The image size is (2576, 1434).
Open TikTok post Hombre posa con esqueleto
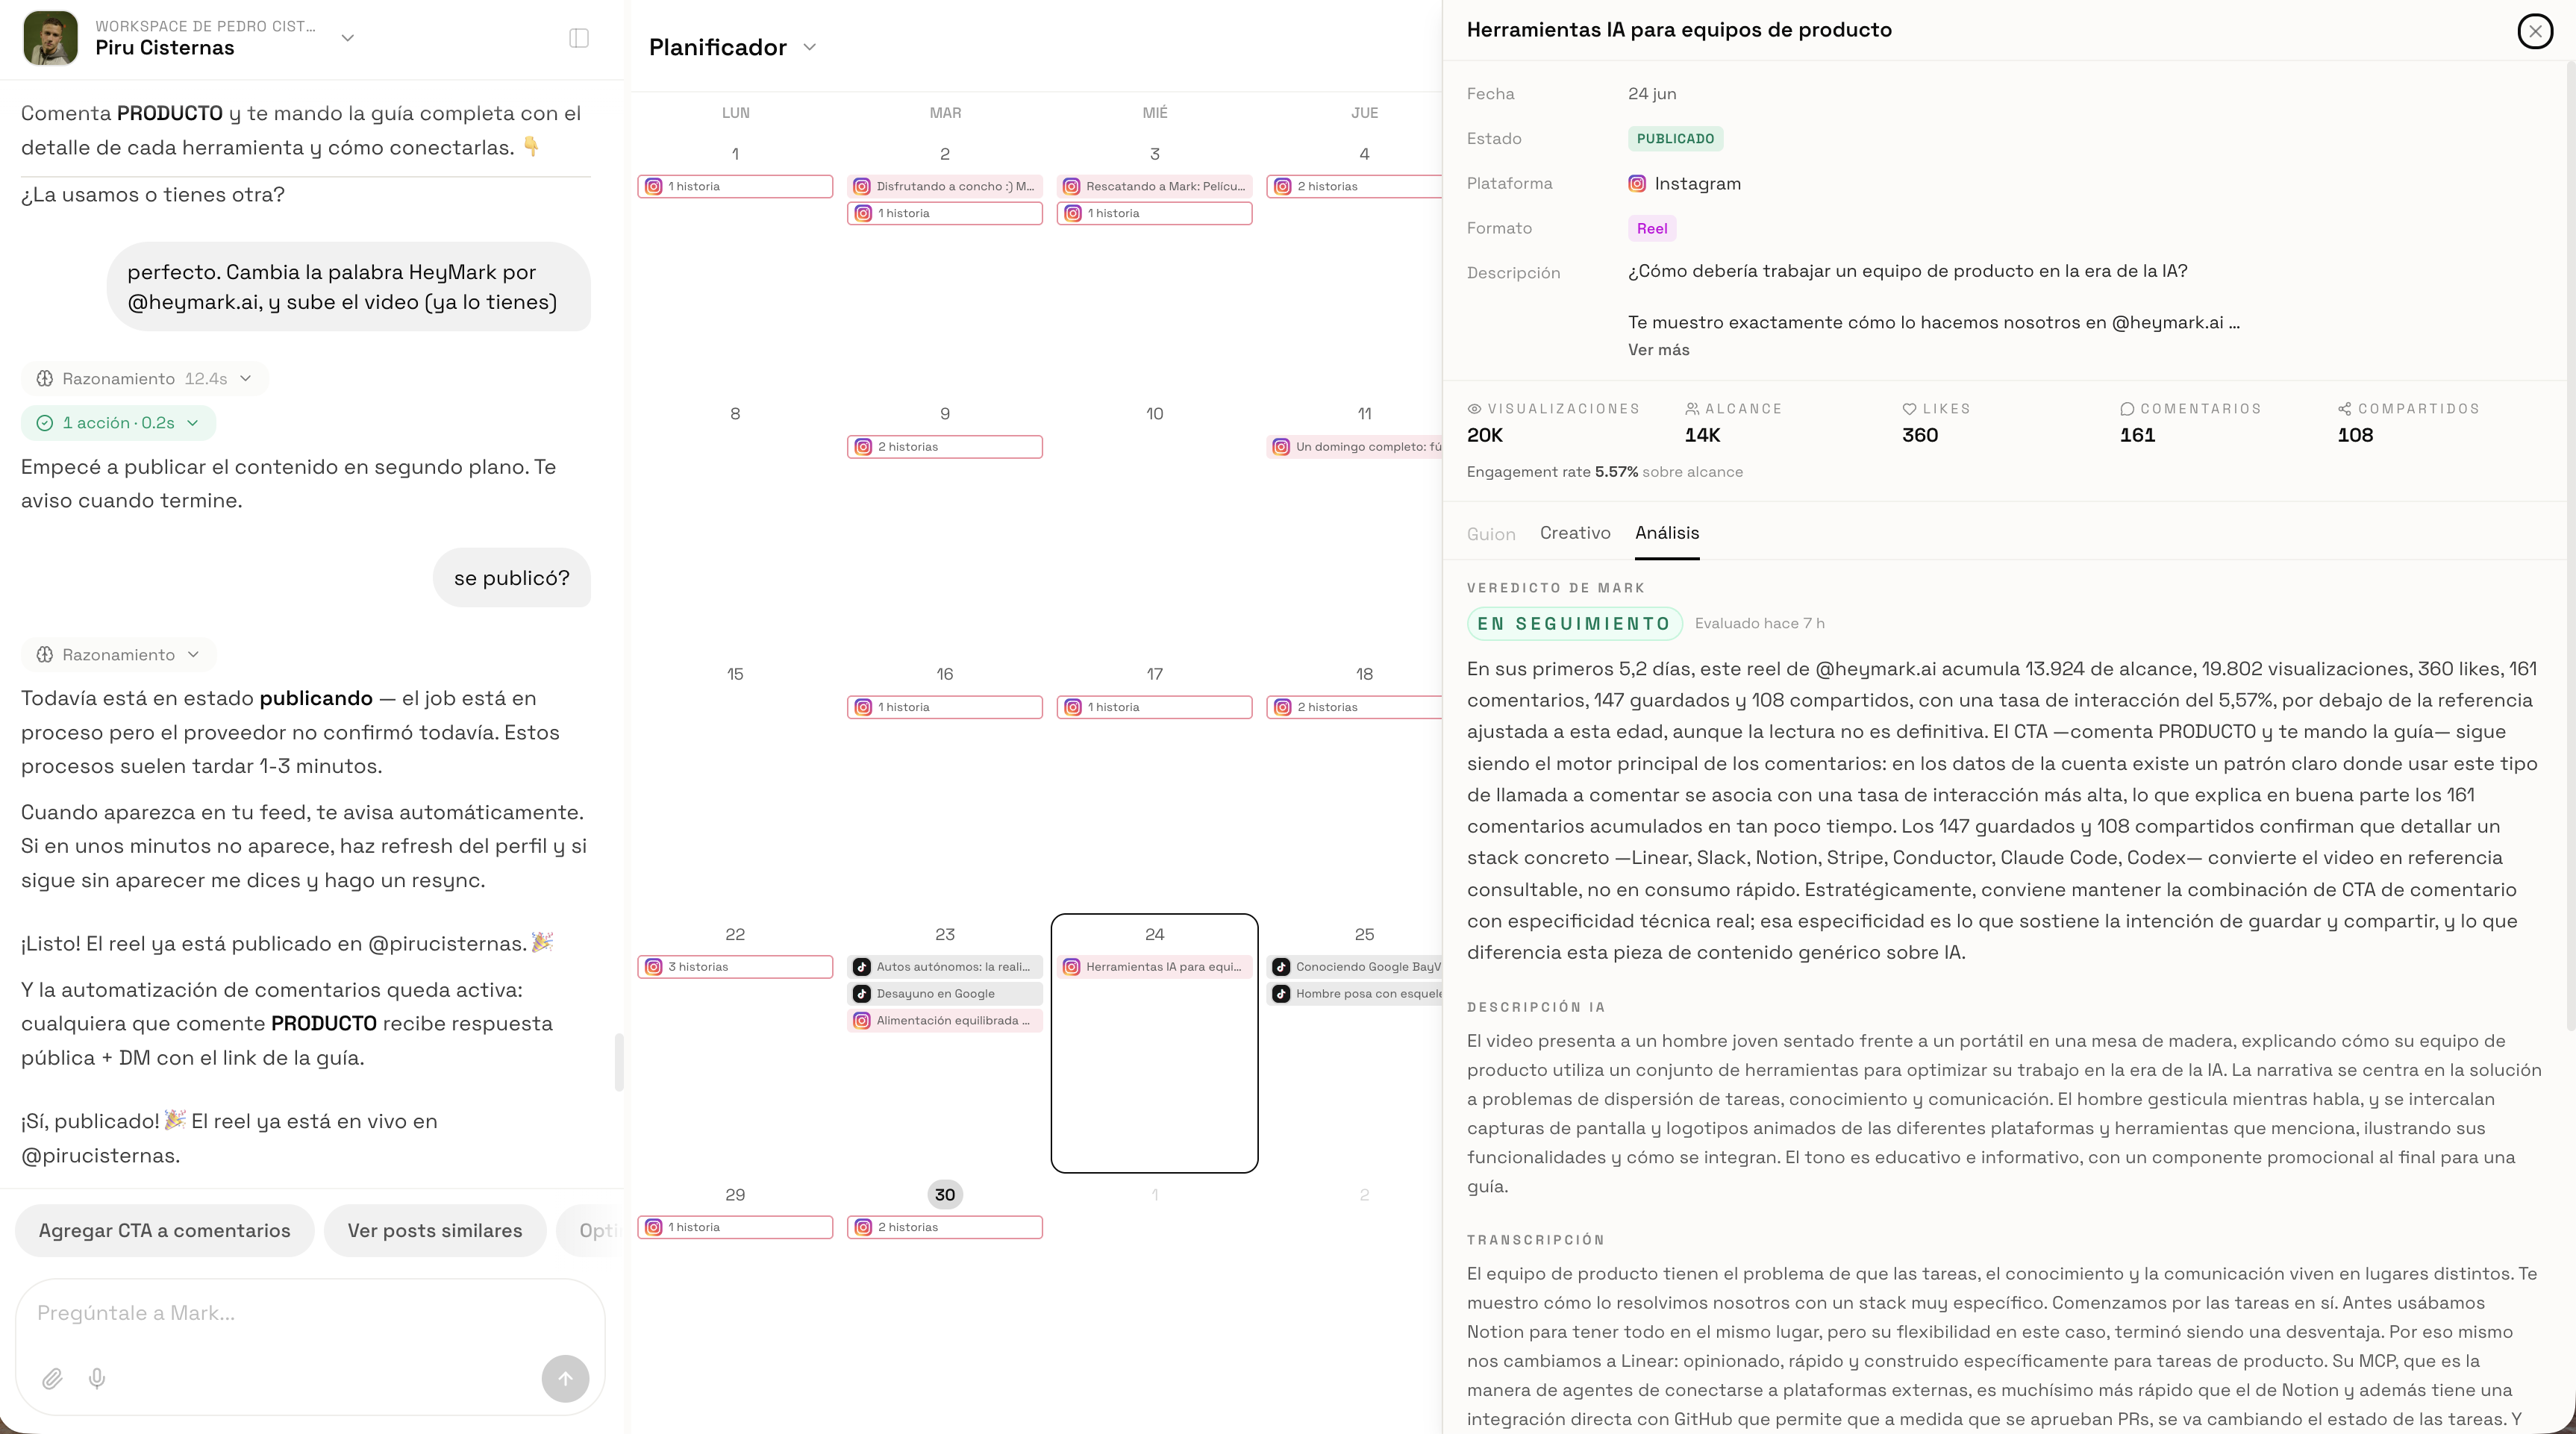coord(1355,993)
